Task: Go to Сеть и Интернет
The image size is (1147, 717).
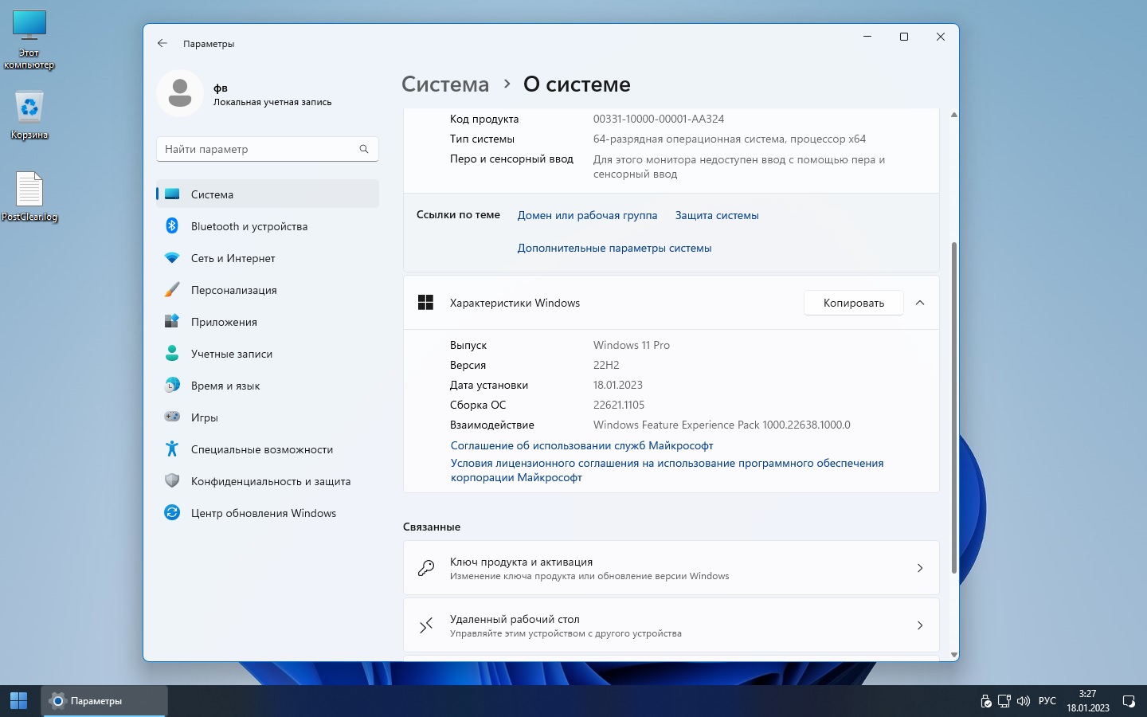Action: [268, 258]
